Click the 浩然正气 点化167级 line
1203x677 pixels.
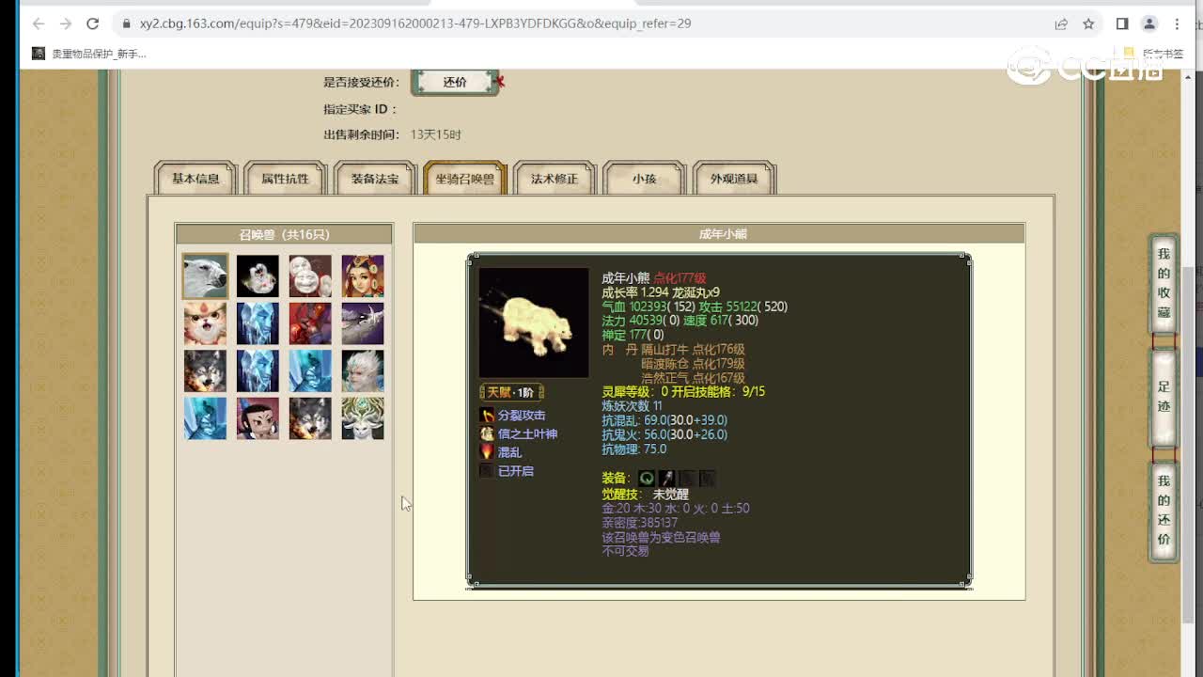pos(693,378)
